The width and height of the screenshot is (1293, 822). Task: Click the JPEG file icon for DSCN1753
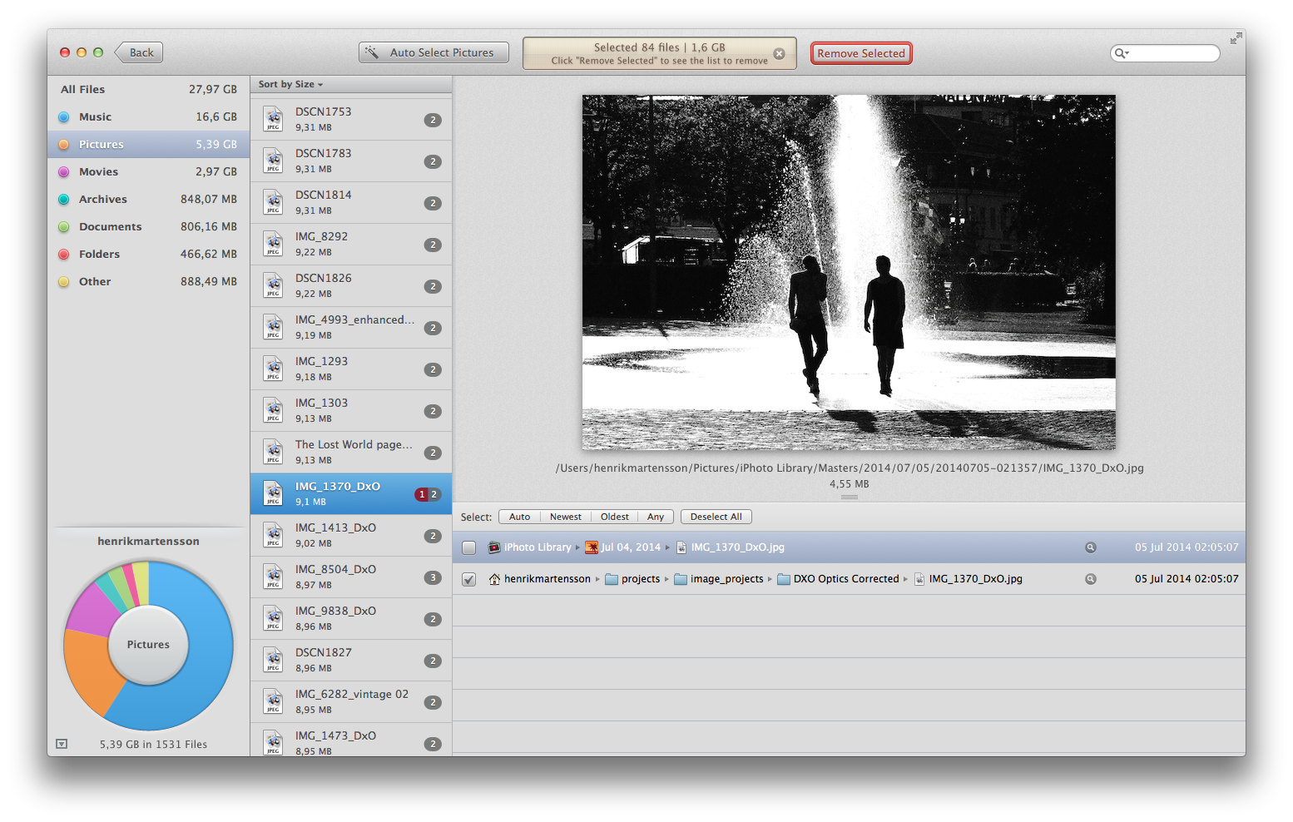click(273, 119)
